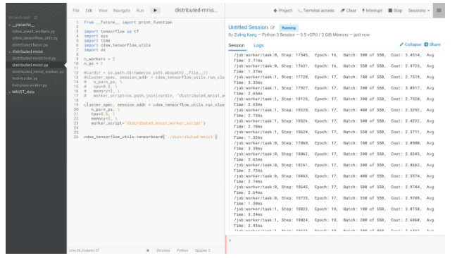Stop the running session
469x258 pixels.
(x=395, y=11)
